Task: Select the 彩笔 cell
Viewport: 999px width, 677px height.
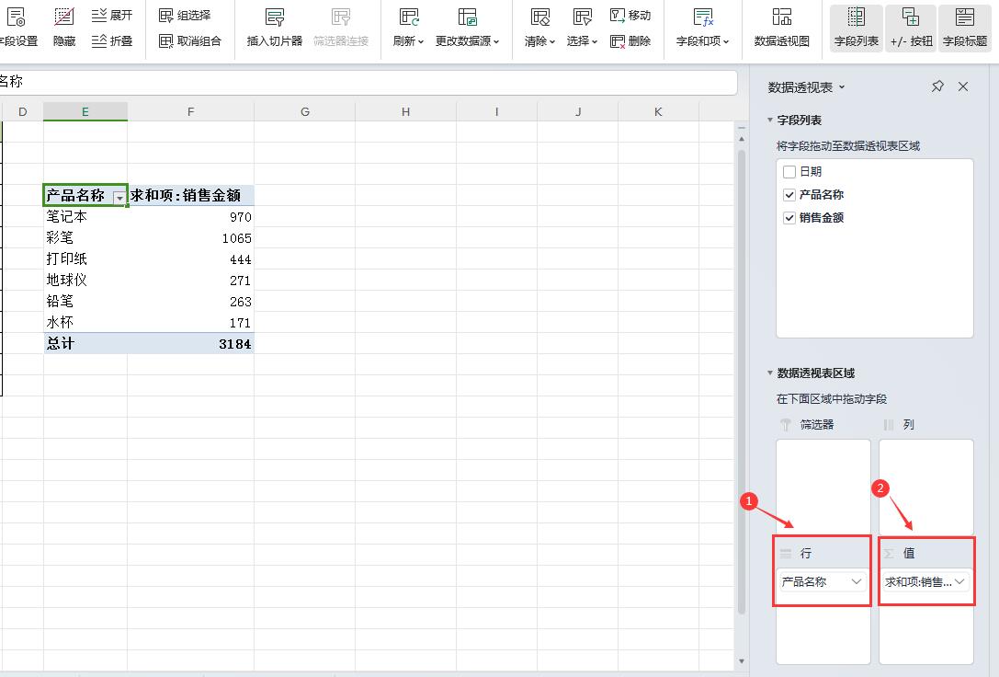Action: 85,237
